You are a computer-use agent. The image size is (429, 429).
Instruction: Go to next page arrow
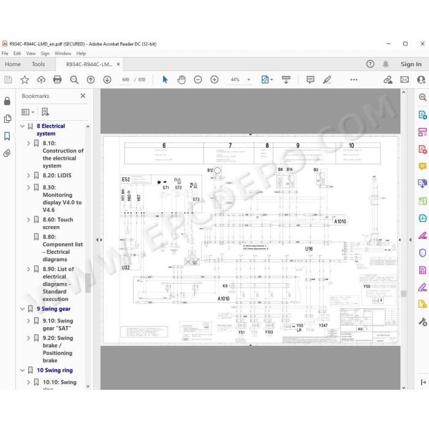coord(107,80)
